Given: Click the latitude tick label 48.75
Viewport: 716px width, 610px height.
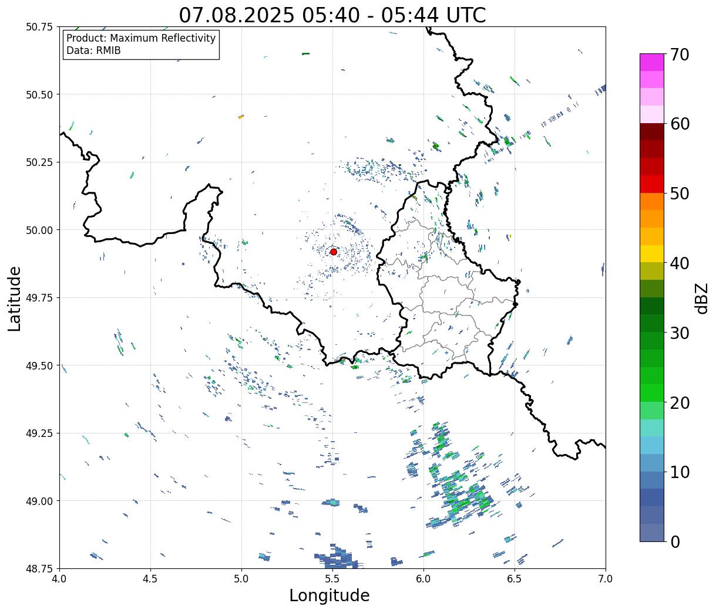Looking at the screenshot, I should click(39, 568).
